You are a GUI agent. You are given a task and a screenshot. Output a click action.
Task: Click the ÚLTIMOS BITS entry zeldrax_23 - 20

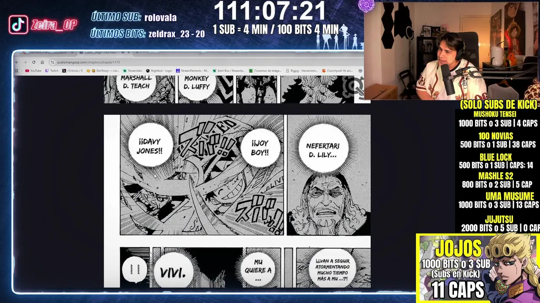176,34
